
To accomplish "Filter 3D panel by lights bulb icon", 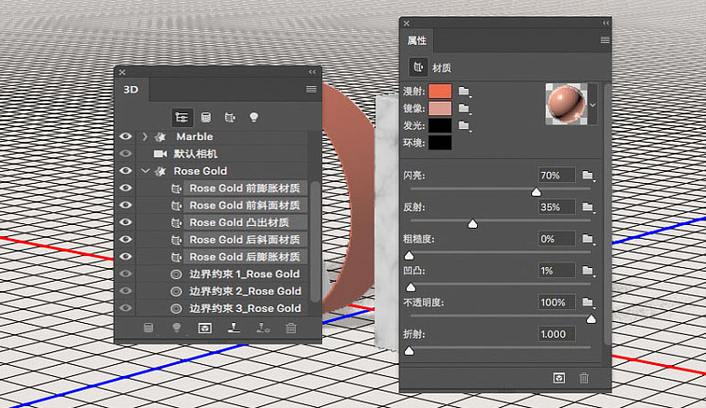I will pyautogui.click(x=254, y=118).
